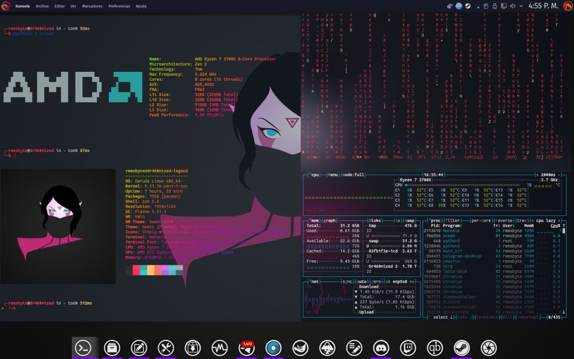Open the Preferencias menu
This screenshot has height=359, width=574.
click(119, 6)
